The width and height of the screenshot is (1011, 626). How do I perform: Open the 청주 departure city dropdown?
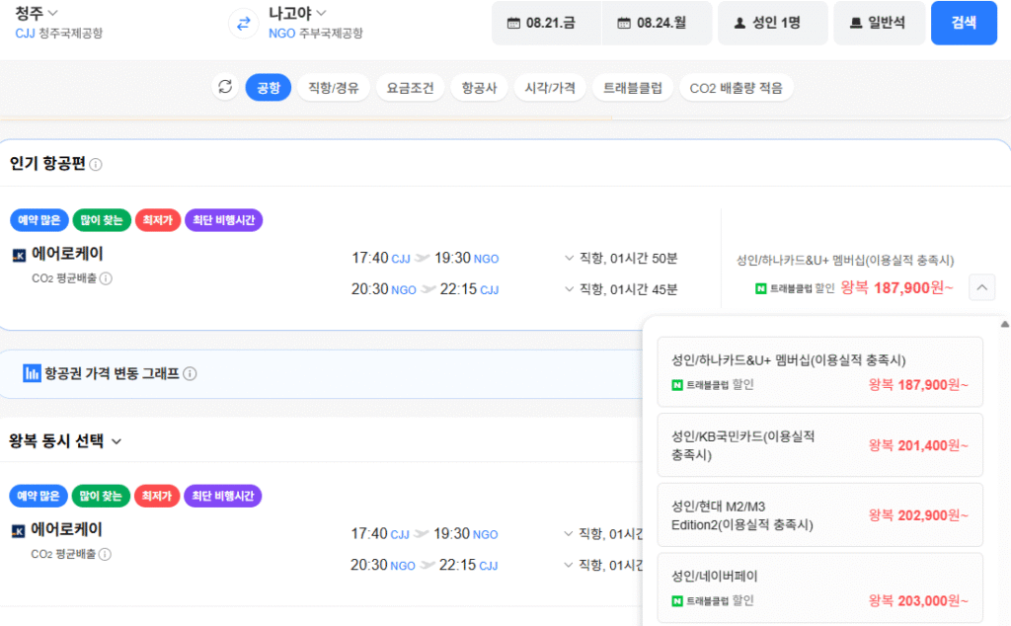37,13
